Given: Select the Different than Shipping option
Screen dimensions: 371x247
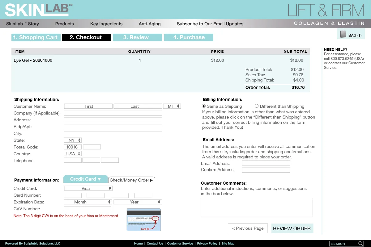Looking at the screenshot, I should coord(257,106).
